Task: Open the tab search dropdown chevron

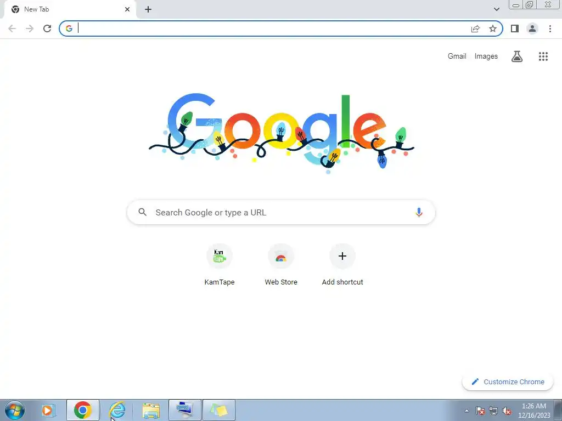Action: 496,9
